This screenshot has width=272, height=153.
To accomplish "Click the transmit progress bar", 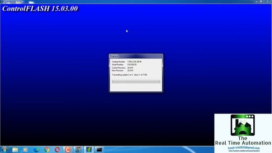I will click(136, 81).
